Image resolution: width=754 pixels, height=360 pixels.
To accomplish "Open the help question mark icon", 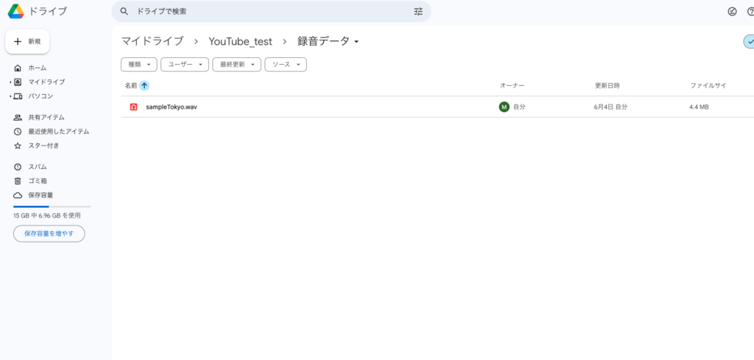I will [x=750, y=12].
